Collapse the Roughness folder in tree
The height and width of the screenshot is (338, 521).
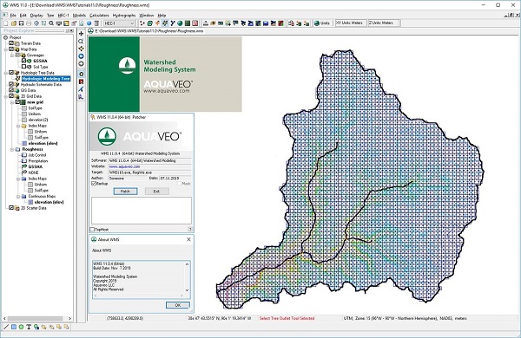(x=12, y=150)
